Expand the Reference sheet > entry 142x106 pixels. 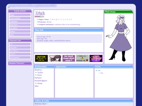point(41,104)
